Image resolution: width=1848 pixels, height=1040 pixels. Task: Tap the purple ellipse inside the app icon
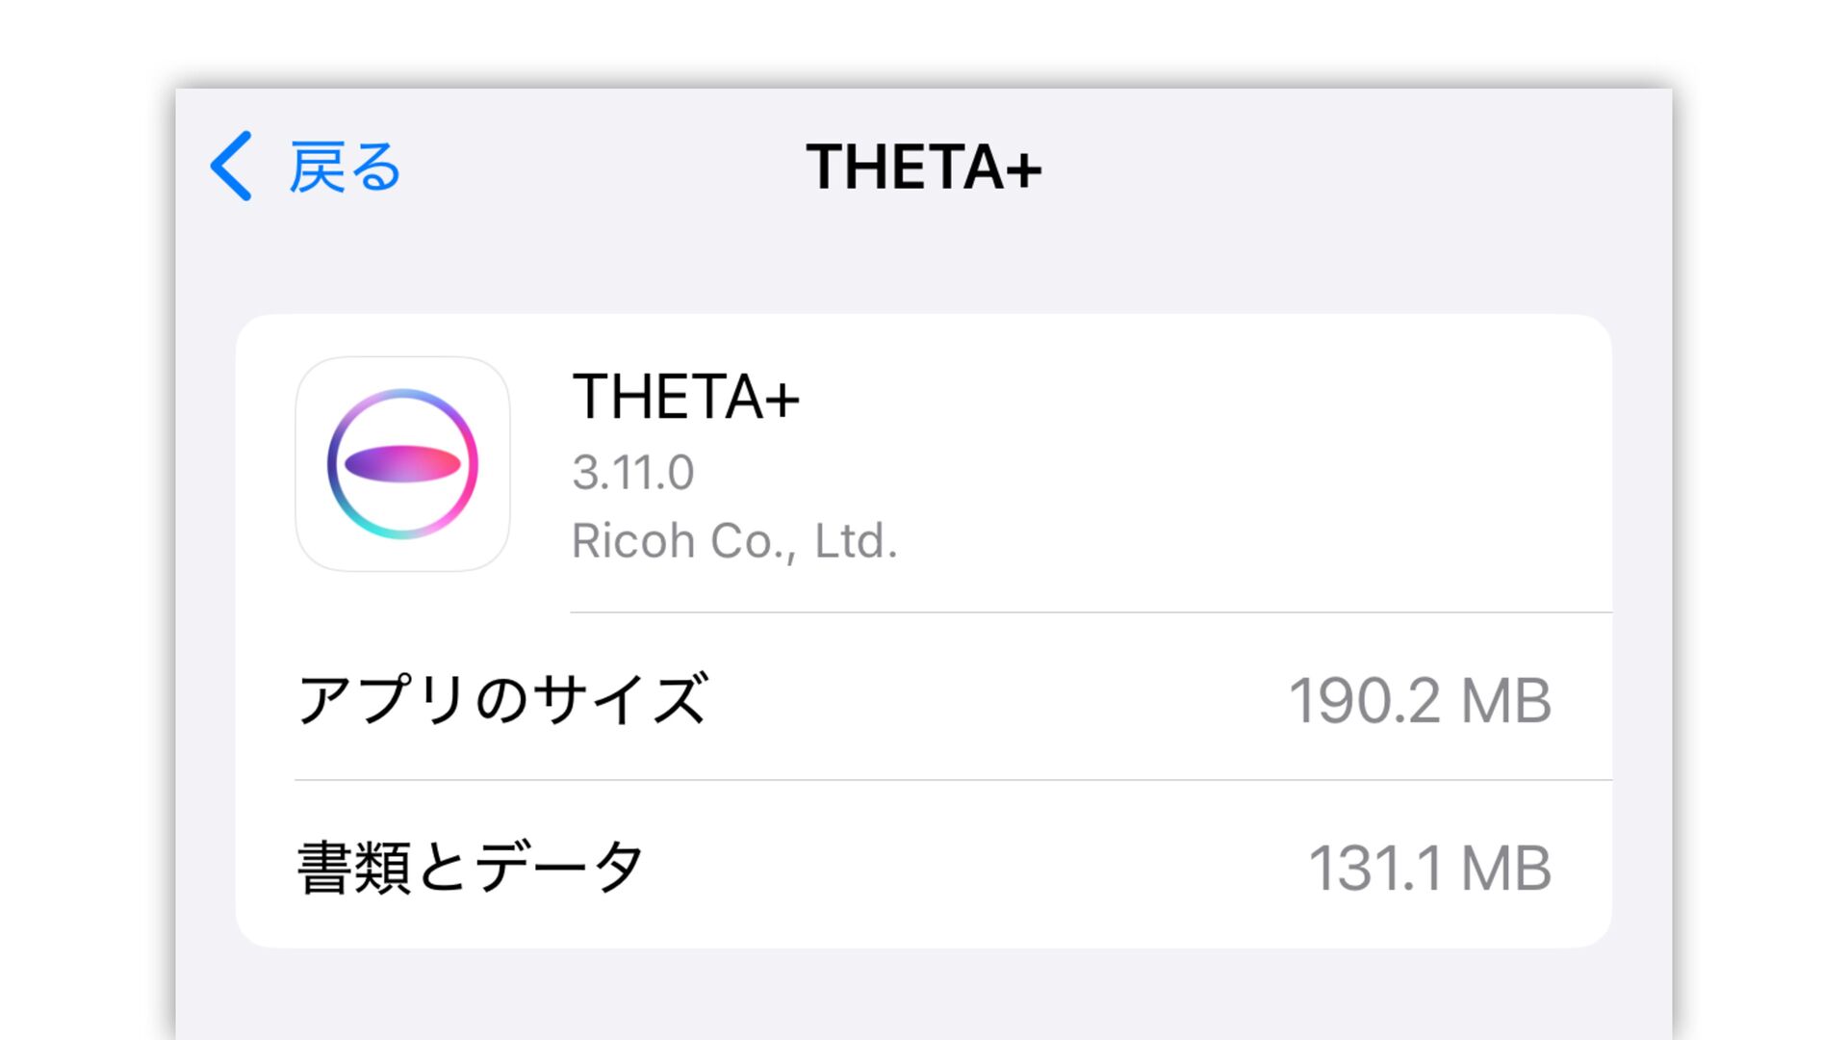(x=402, y=464)
